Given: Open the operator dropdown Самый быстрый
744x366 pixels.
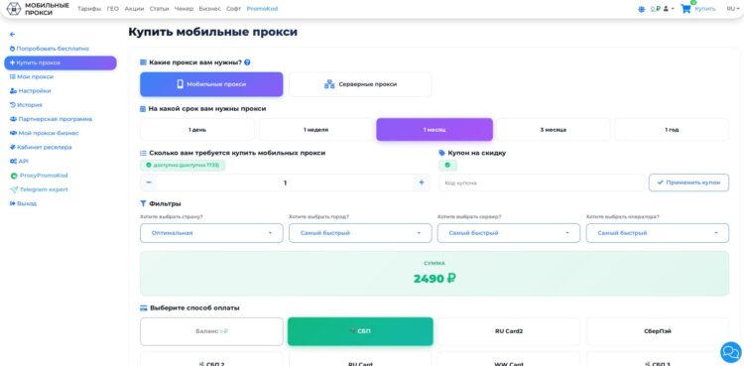Looking at the screenshot, I should click(658, 233).
